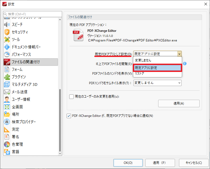
Task: Click the Performance gauge icon
Action: [x=7, y=54]
